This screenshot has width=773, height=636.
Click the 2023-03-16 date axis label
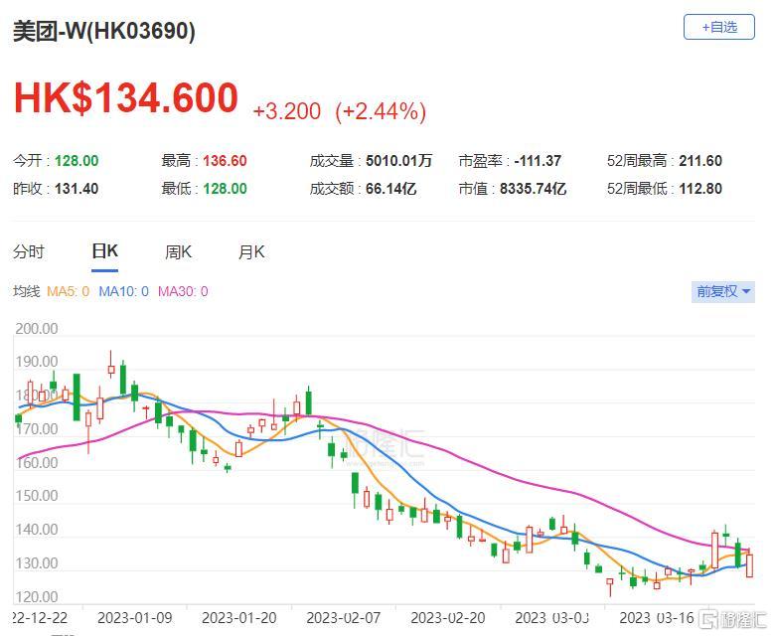(x=657, y=618)
